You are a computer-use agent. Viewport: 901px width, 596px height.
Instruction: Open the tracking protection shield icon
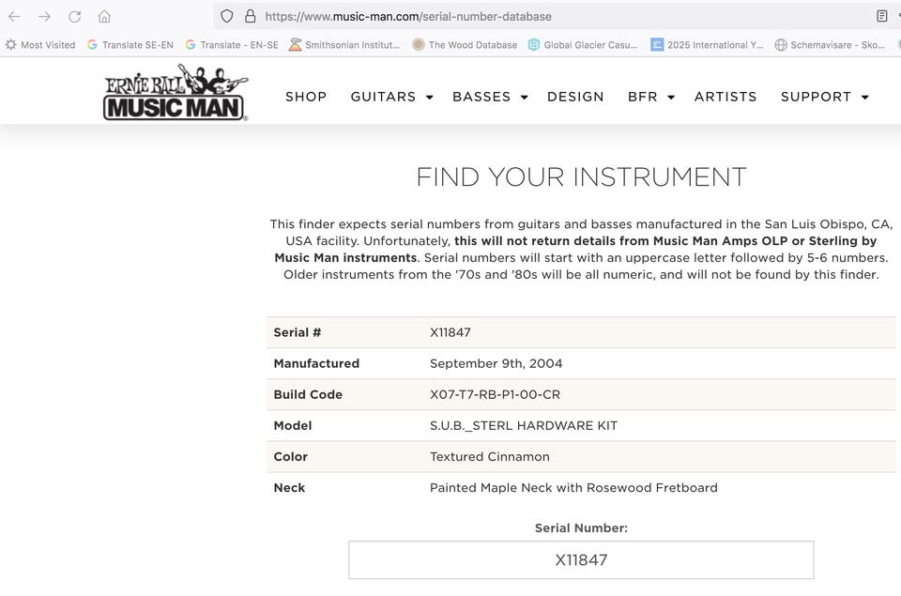coord(226,16)
